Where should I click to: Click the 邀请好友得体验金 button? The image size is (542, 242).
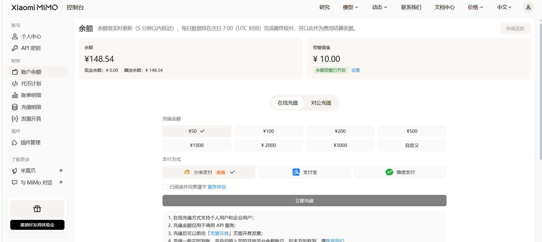(37, 225)
